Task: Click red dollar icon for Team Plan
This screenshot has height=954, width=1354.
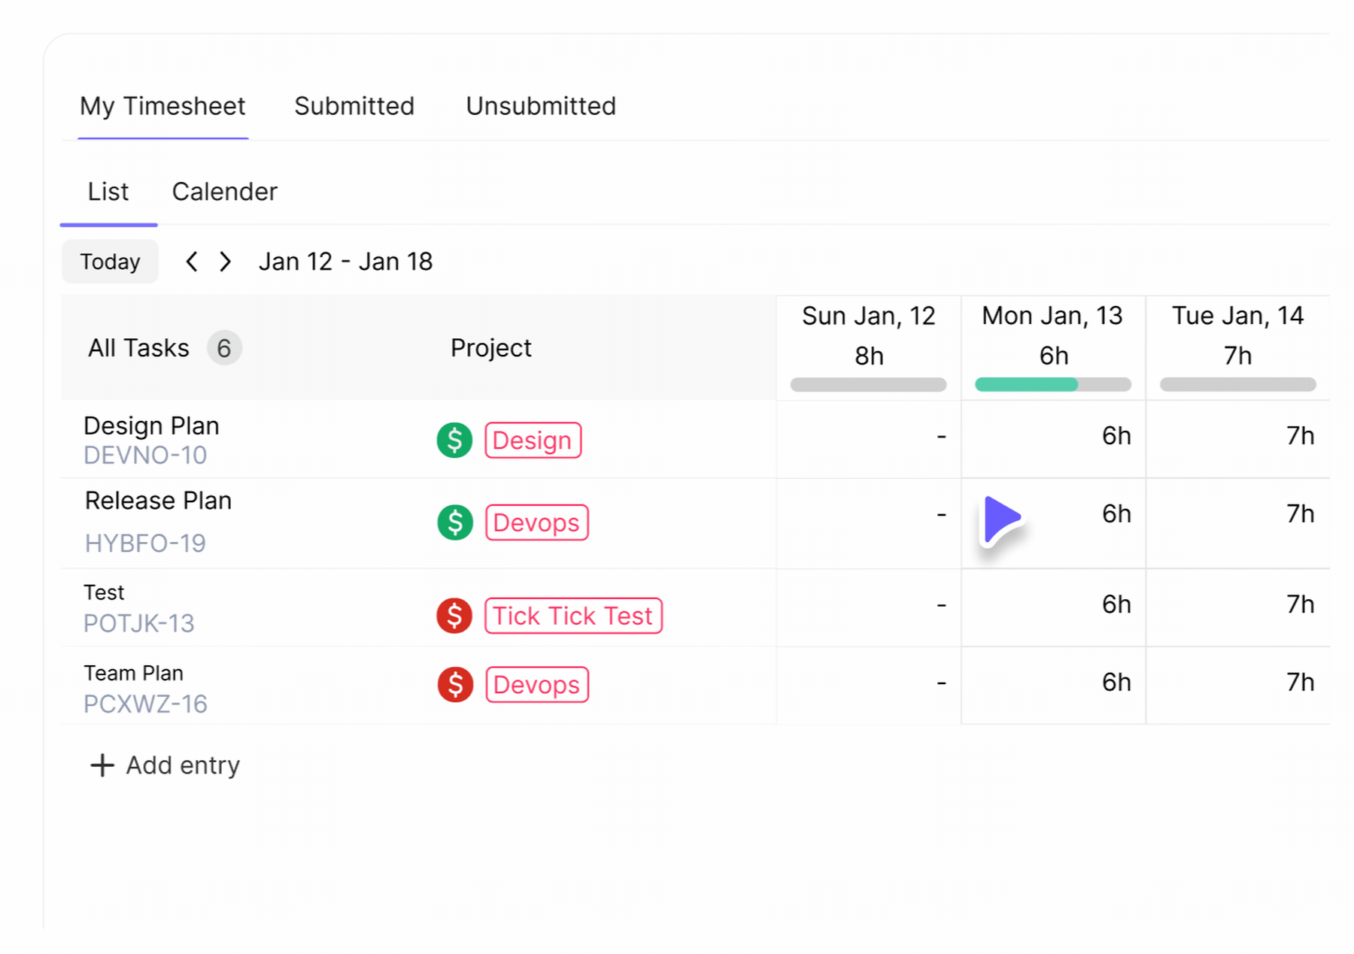Action: [x=454, y=685]
